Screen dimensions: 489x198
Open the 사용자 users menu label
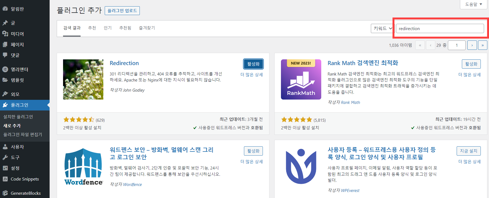tap(17, 147)
